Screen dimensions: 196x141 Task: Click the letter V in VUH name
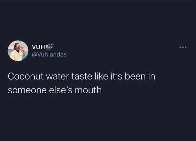click(x=35, y=47)
